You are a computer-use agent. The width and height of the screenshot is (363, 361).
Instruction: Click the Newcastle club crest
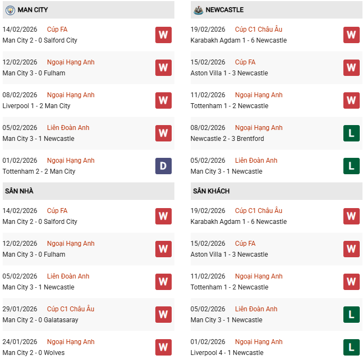tap(198, 10)
